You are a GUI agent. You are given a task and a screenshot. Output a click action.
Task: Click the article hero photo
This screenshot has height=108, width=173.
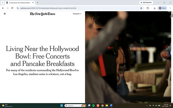click(x=128, y=57)
